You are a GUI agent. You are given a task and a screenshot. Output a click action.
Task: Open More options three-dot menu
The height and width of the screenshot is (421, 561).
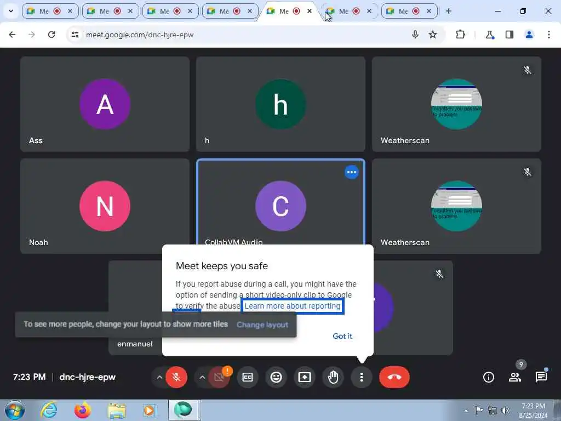(362, 377)
